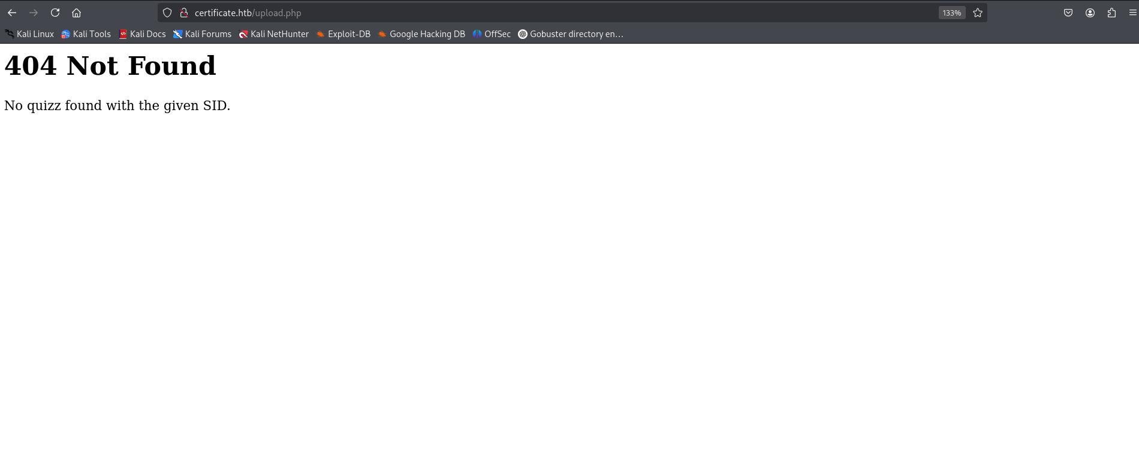The height and width of the screenshot is (474, 1139).
Task: Go to the browser home page
Action: pyautogui.click(x=76, y=13)
